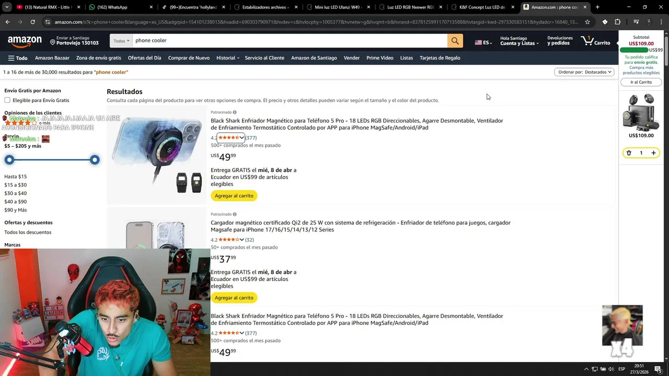This screenshot has height=376, width=669.
Task: Click the phone cooler search field
Action: (290, 41)
